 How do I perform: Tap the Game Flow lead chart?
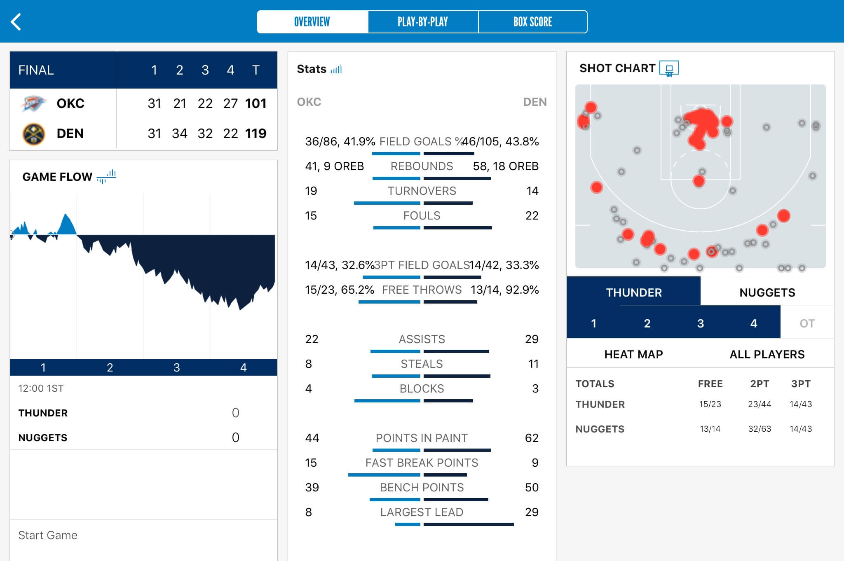(143, 276)
